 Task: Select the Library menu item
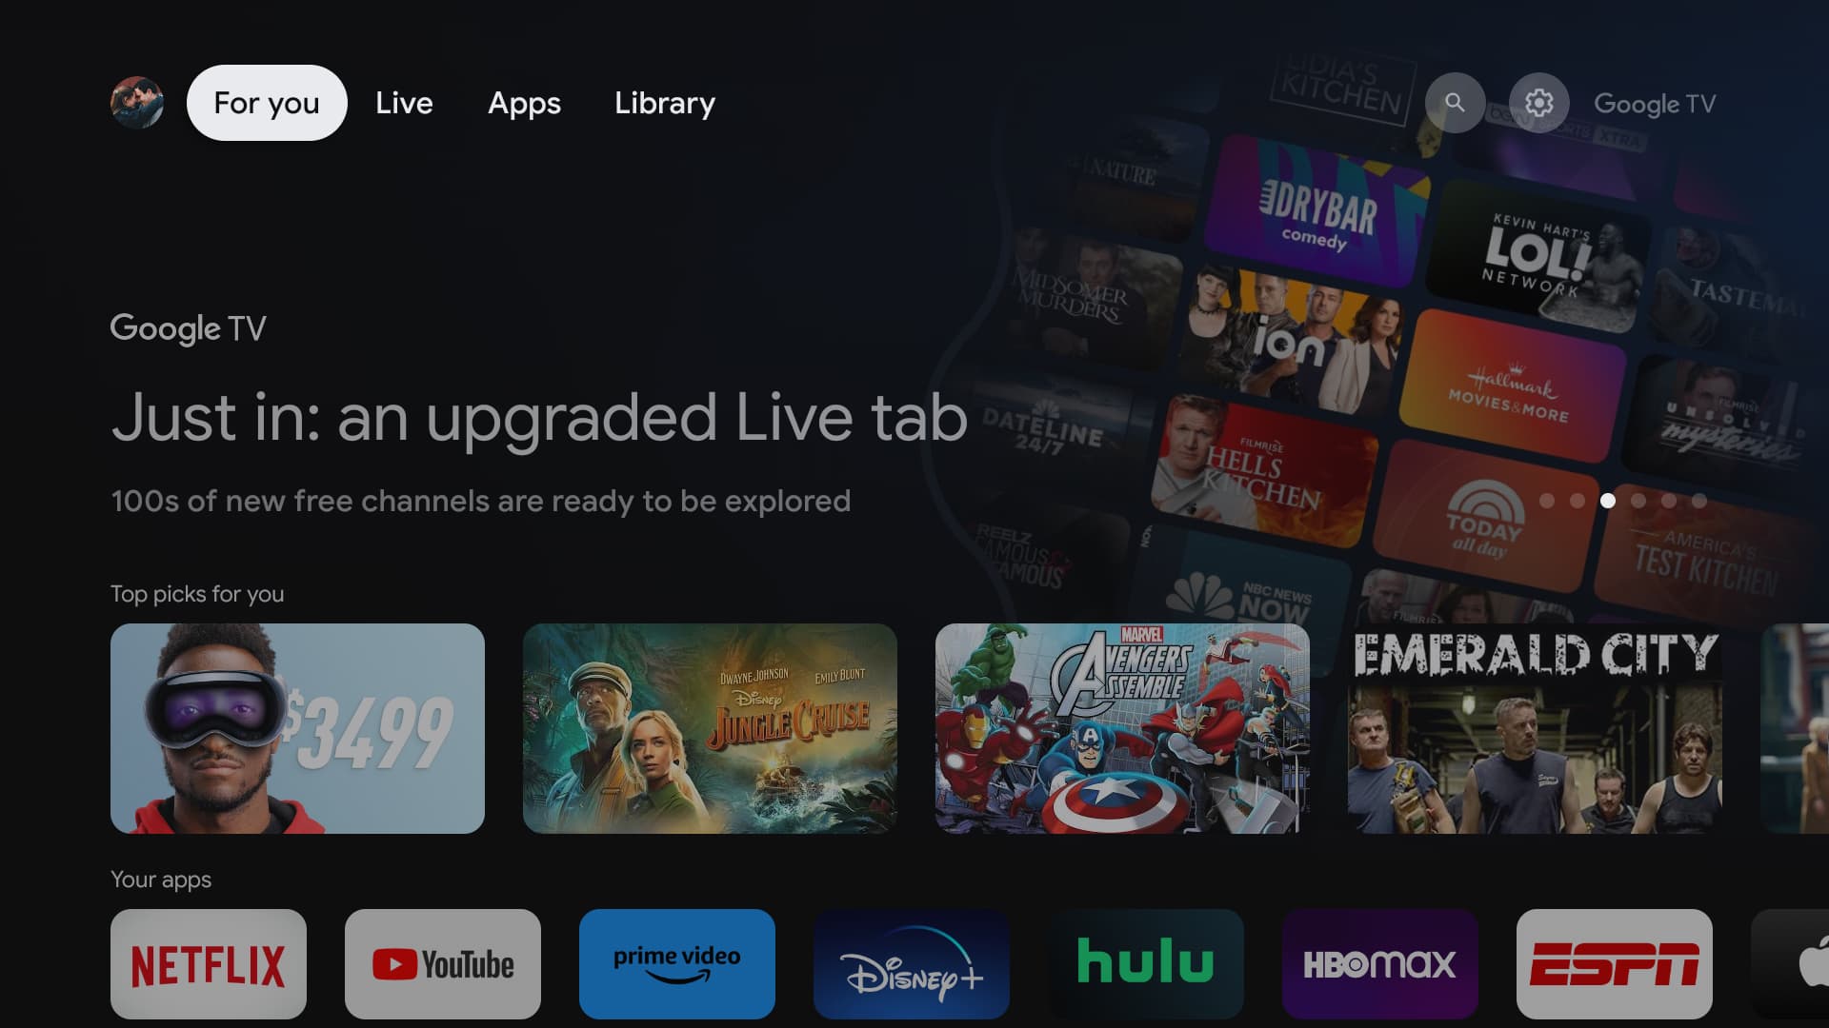coord(665,103)
